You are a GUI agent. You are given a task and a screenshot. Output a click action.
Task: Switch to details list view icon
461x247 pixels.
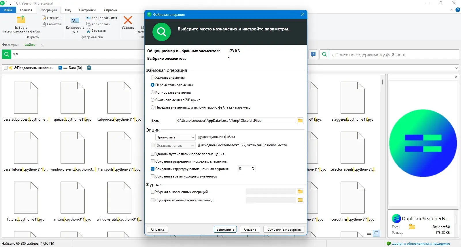369,233
